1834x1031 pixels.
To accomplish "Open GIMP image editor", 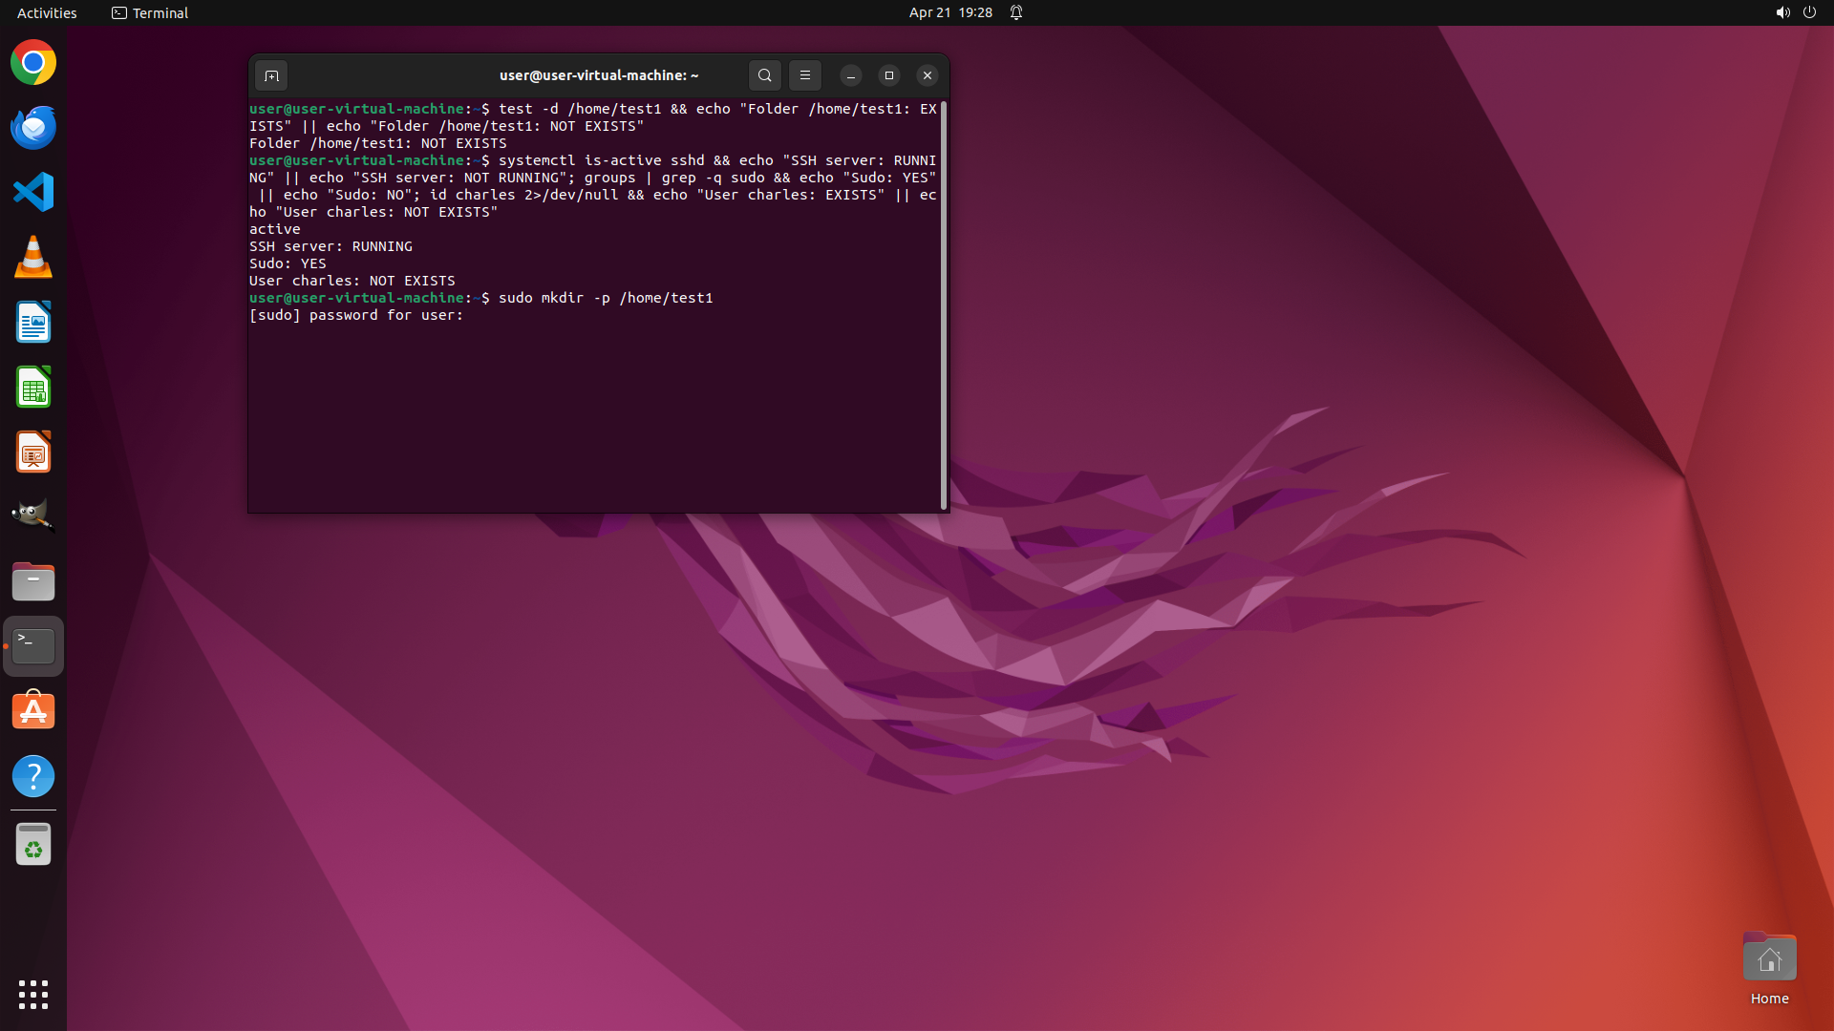I will (33, 516).
